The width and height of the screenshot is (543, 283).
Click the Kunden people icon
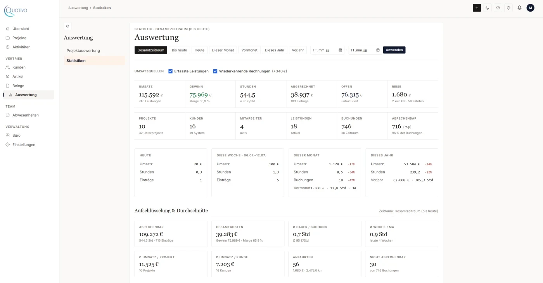(8, 67)
